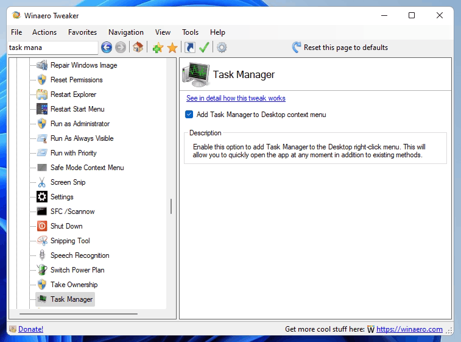Image resolution: width=461 pixels, height=342 pixels.
Task: Open the Help menu
Action: [x=217, y=32]
